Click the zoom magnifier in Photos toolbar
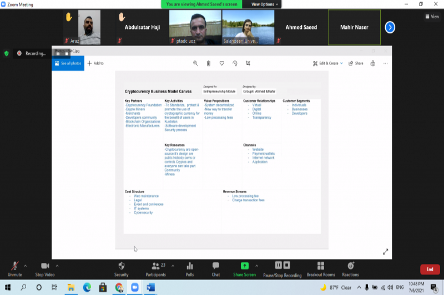Image resolution: width=444 pixels, height=295 pixels. point(195,63)
